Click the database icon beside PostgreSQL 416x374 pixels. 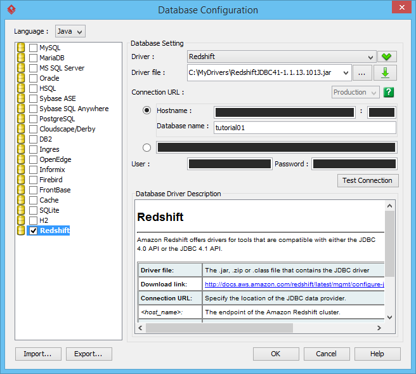(21, 119)
